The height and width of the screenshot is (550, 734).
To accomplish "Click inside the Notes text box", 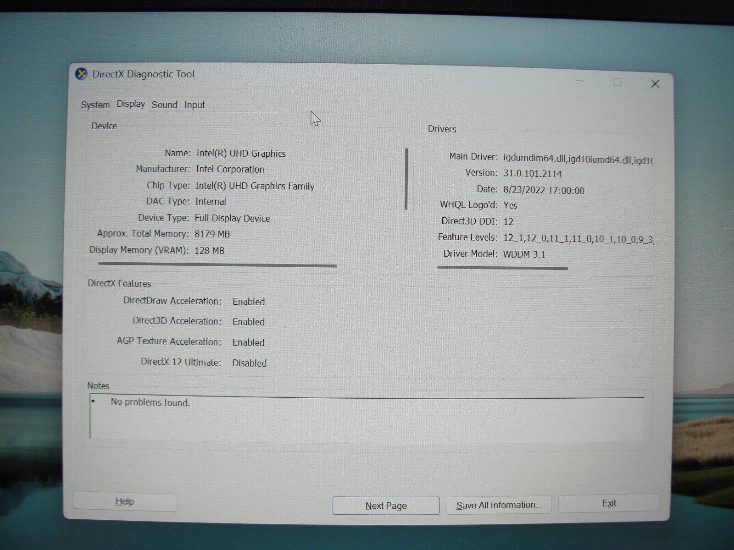I will click(x=367, y=417).
